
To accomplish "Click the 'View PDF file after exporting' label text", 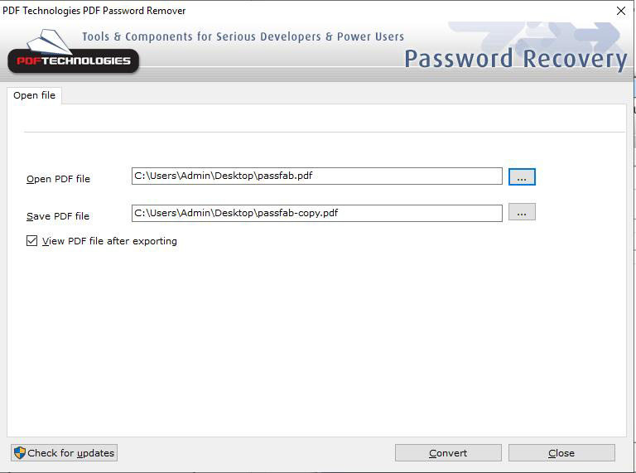I will tap(109, 241).
